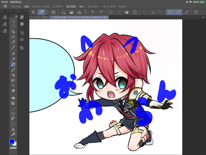Screen dimensions: 206x155
Task: Select the transparent color checkered swatch
Action: click(x=13, y=148)
